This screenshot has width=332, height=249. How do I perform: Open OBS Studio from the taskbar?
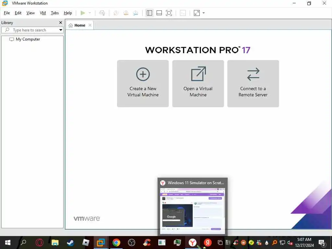132,243
